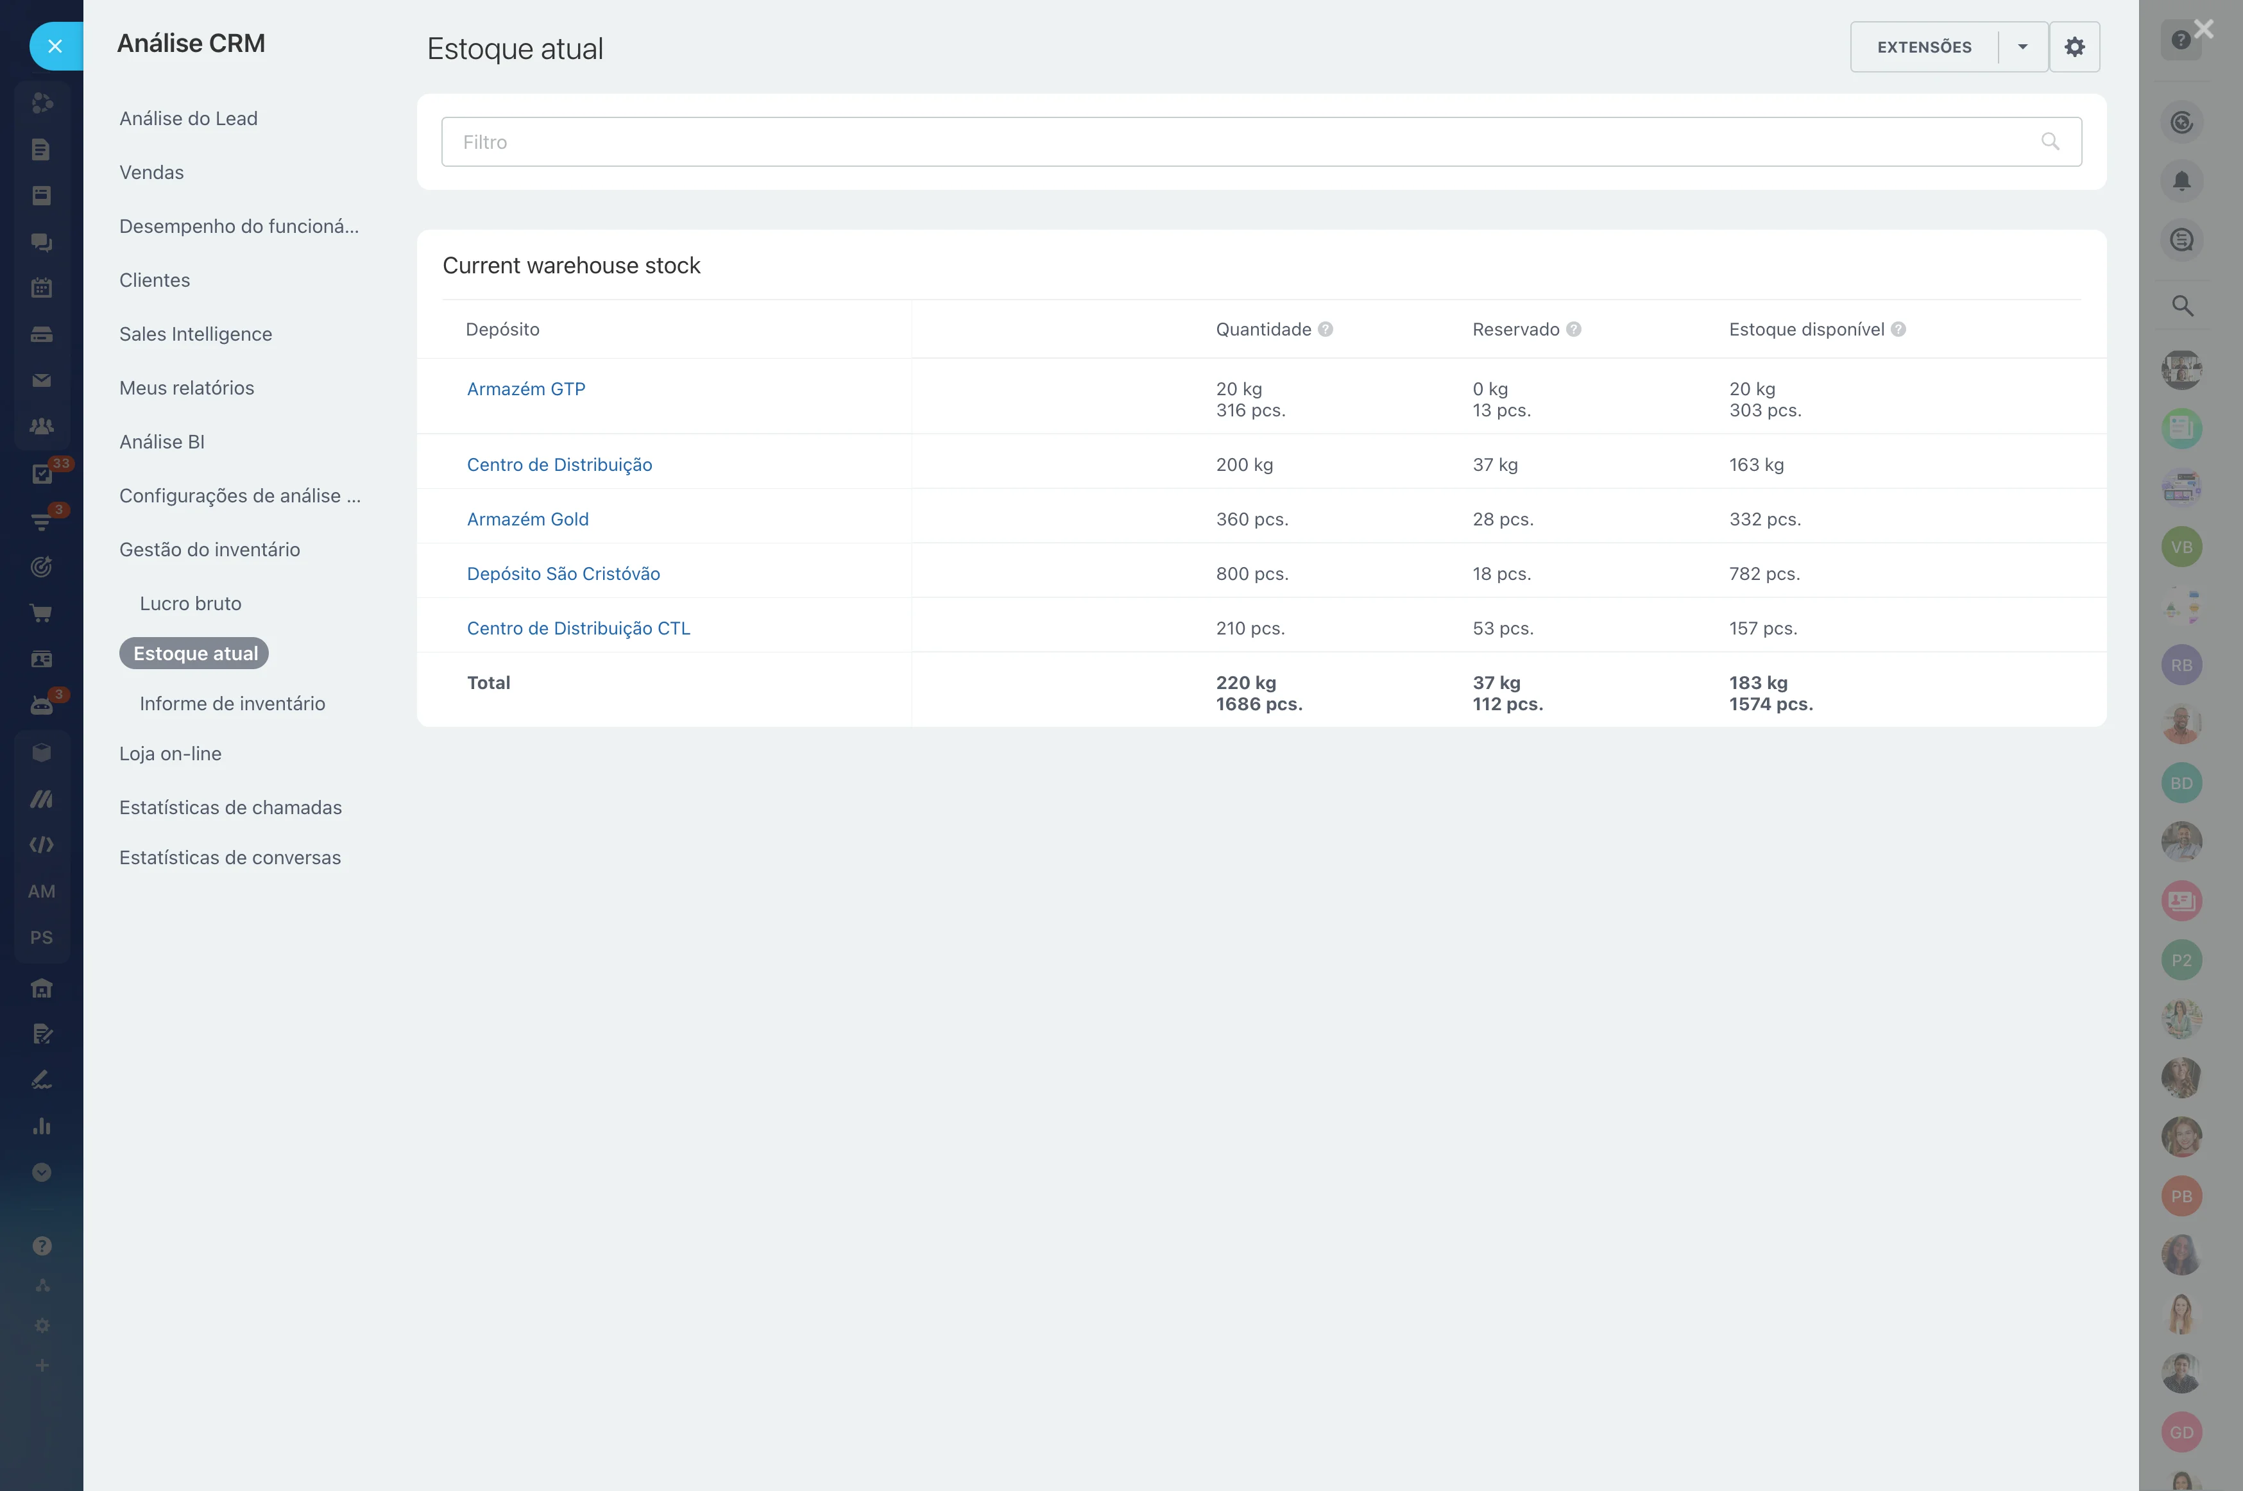Screen dimensions: 2243x1491
Task: Open notifications bell in right panel
Action: click(x=2181, y=181)
